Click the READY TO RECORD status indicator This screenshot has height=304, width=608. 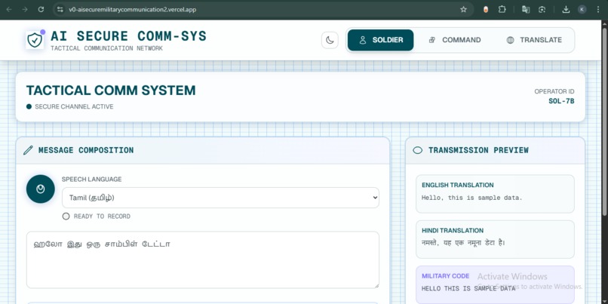point(96,216)
